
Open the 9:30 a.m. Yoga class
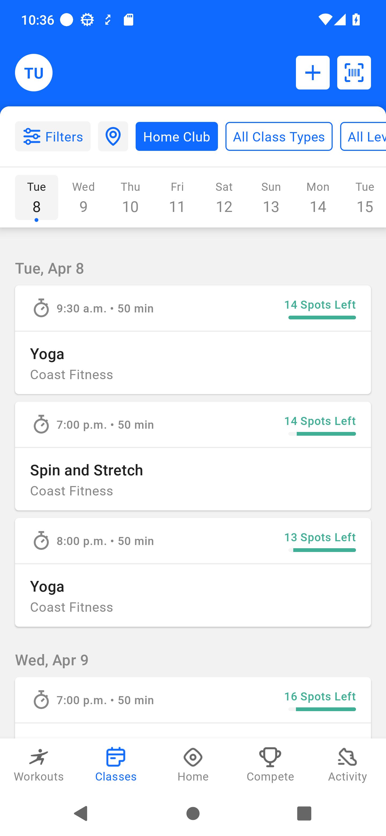(193, 340)
